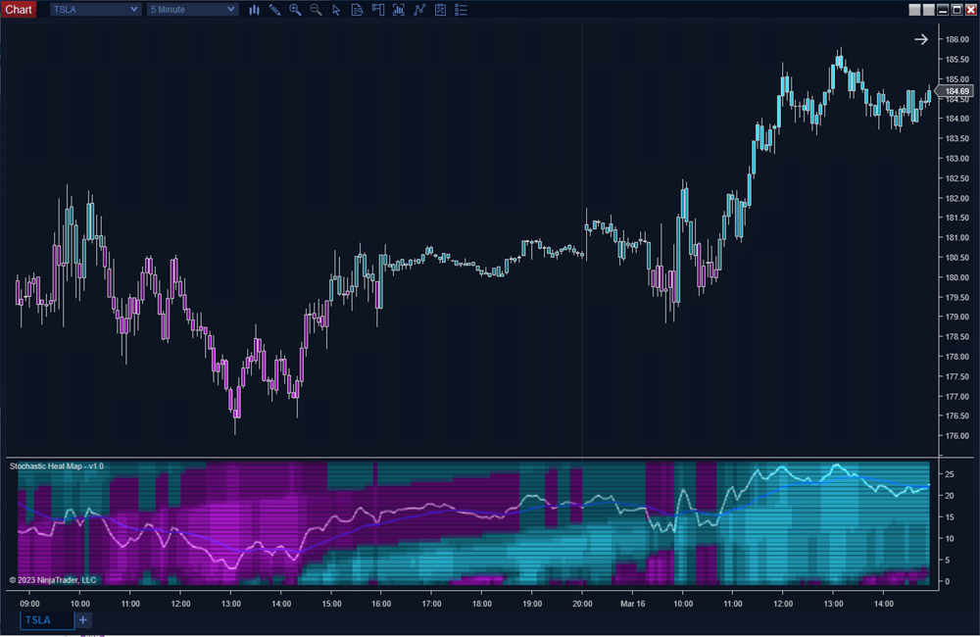Click the zoom out magnifier icon
The width and height of the screenshot is (980, 637).
click(316, 10)
